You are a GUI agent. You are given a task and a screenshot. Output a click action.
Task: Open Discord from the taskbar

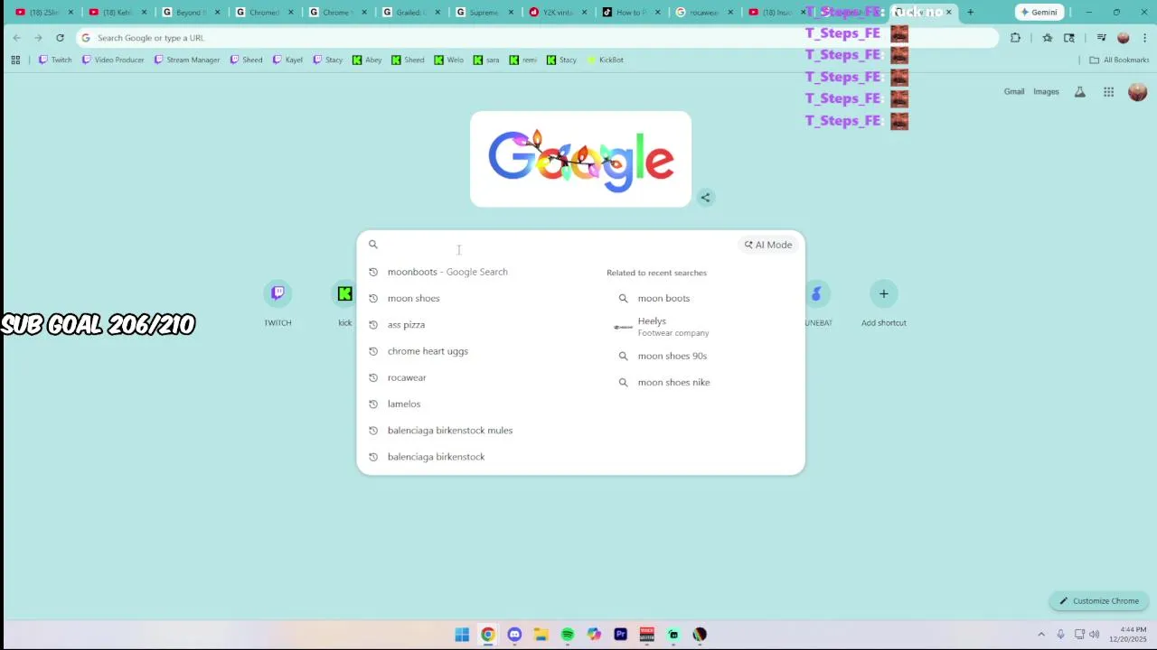[514, 635]
